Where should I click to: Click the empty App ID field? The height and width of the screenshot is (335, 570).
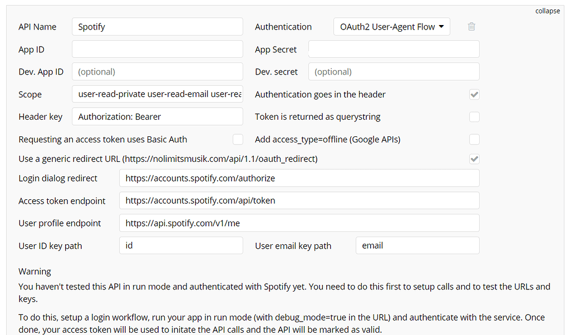point(157,49)
